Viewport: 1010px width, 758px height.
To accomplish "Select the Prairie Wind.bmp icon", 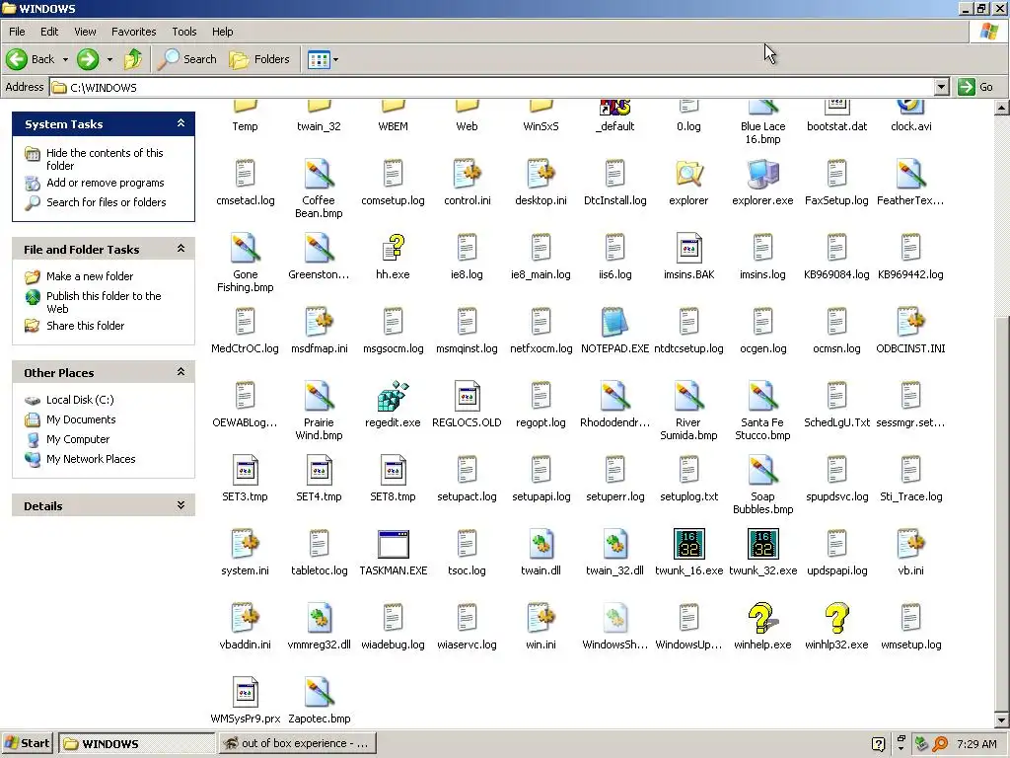I will (319, 396).
